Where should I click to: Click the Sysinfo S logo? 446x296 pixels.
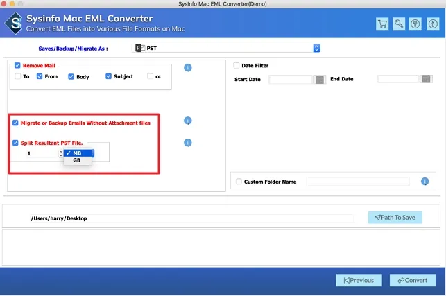click(14, 24)
